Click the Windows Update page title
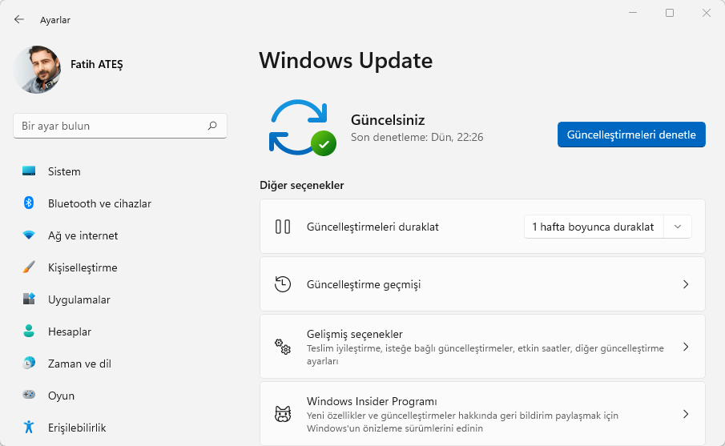 coord(345,61)
